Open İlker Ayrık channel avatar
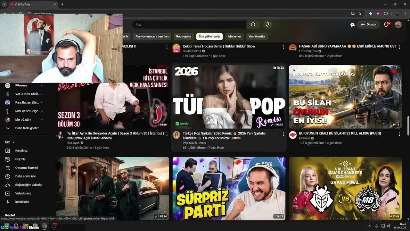The height and width of the screenshot is (231, 410). pyautogui.click(x=60, y=135)
